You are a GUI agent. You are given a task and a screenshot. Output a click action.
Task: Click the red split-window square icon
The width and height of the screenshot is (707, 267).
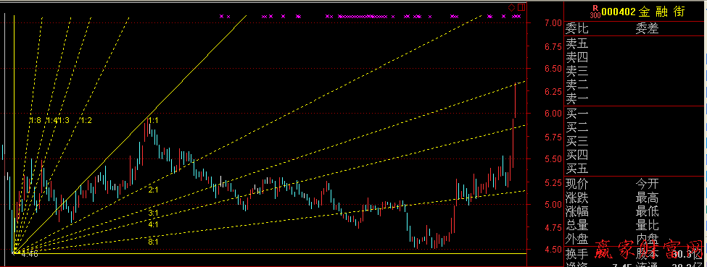click(521, 7)
